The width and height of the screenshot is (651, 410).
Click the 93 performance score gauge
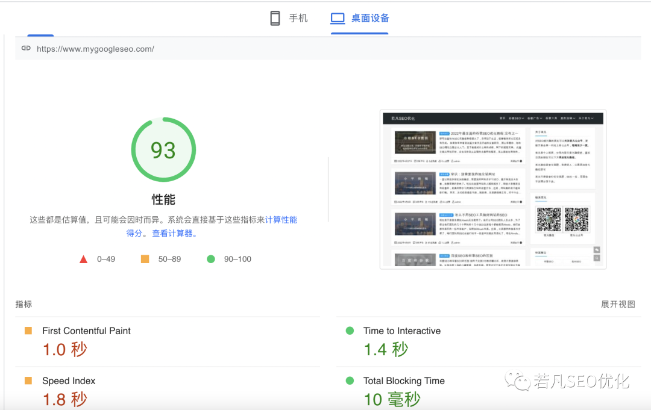(163, 150)
